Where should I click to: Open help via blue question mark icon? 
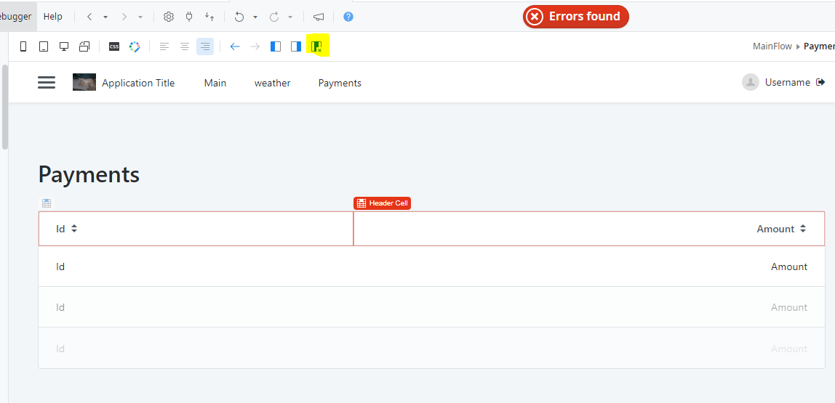pos(348,17)
